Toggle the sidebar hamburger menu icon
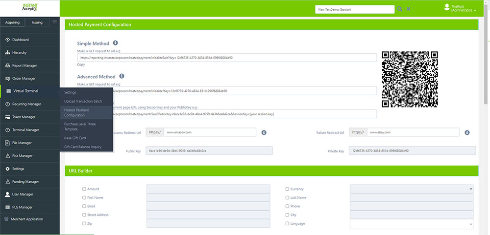This screenshot has width=490, height=235. coord(54,22)
